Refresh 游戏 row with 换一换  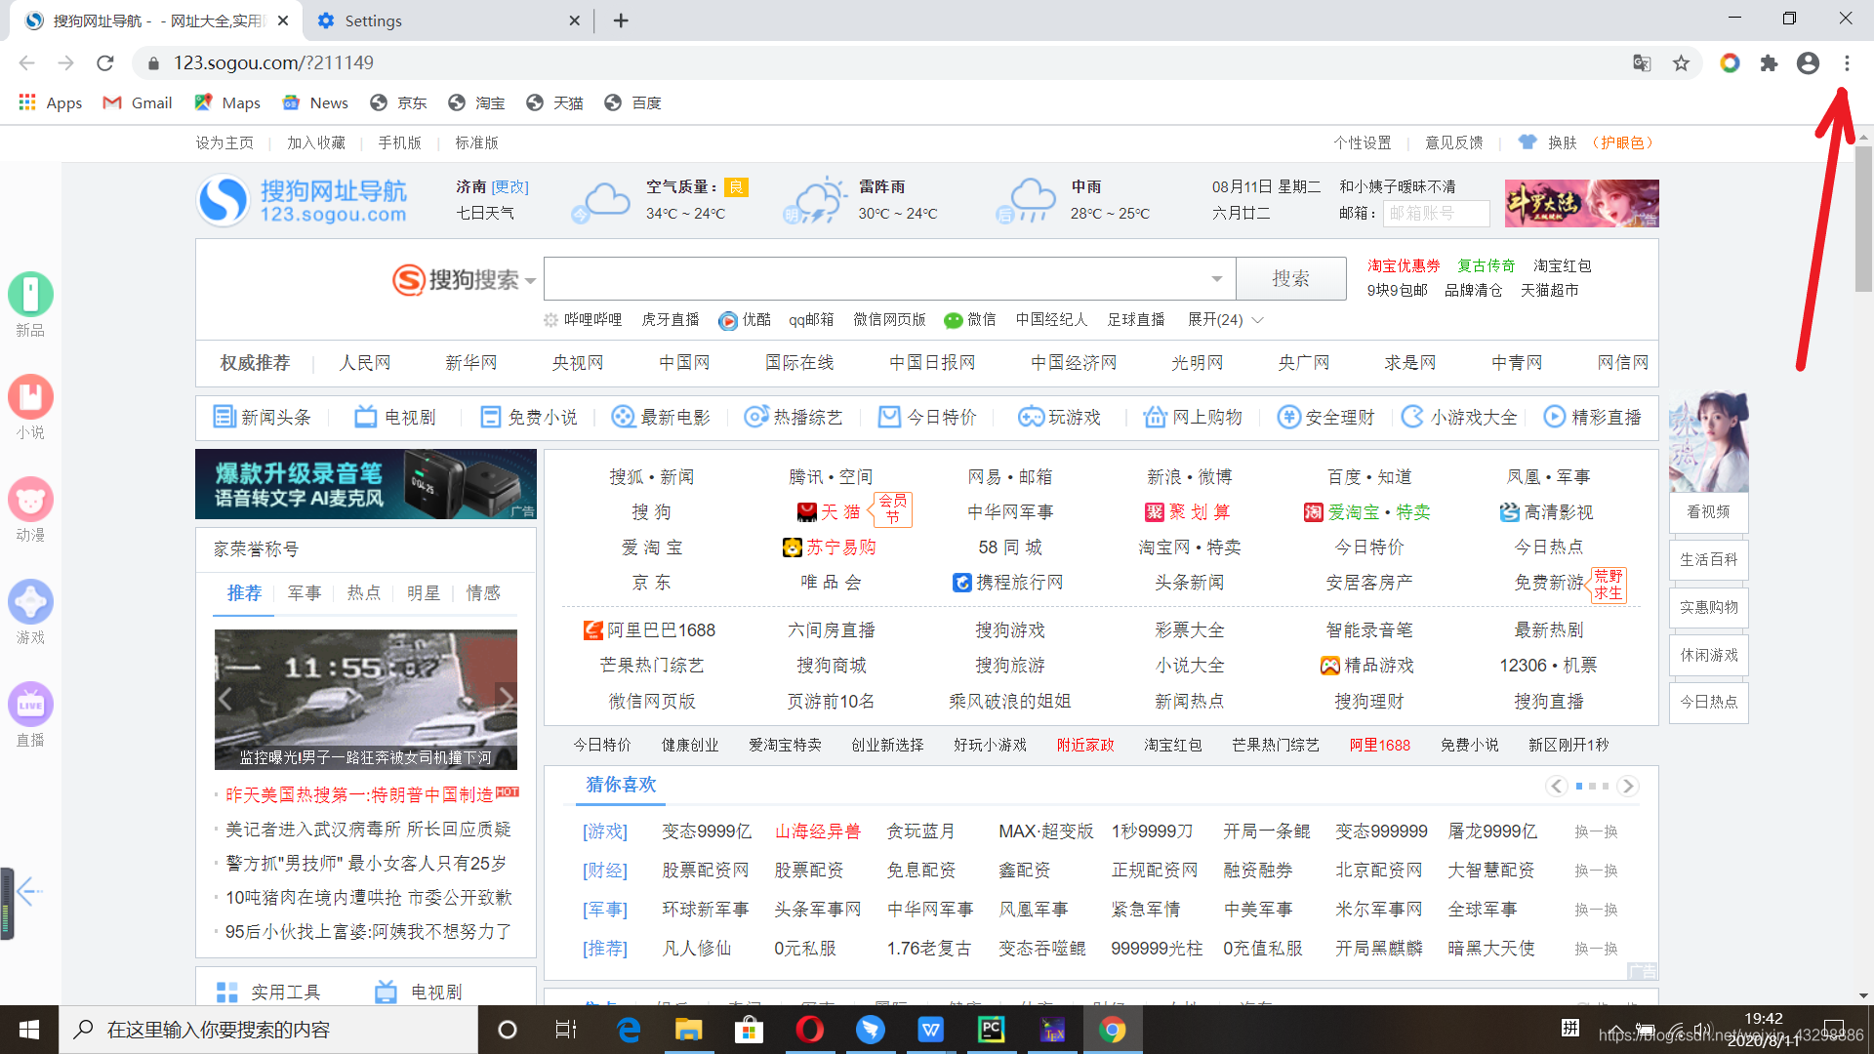tap(1596, 831)
